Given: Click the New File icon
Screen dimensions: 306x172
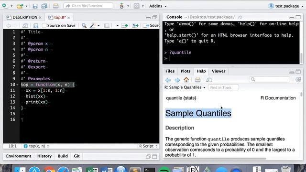Looking at the screenshot, I should click(5, 6).
